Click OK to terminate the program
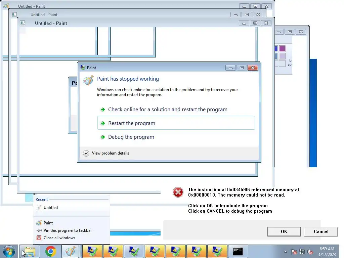 284,231
